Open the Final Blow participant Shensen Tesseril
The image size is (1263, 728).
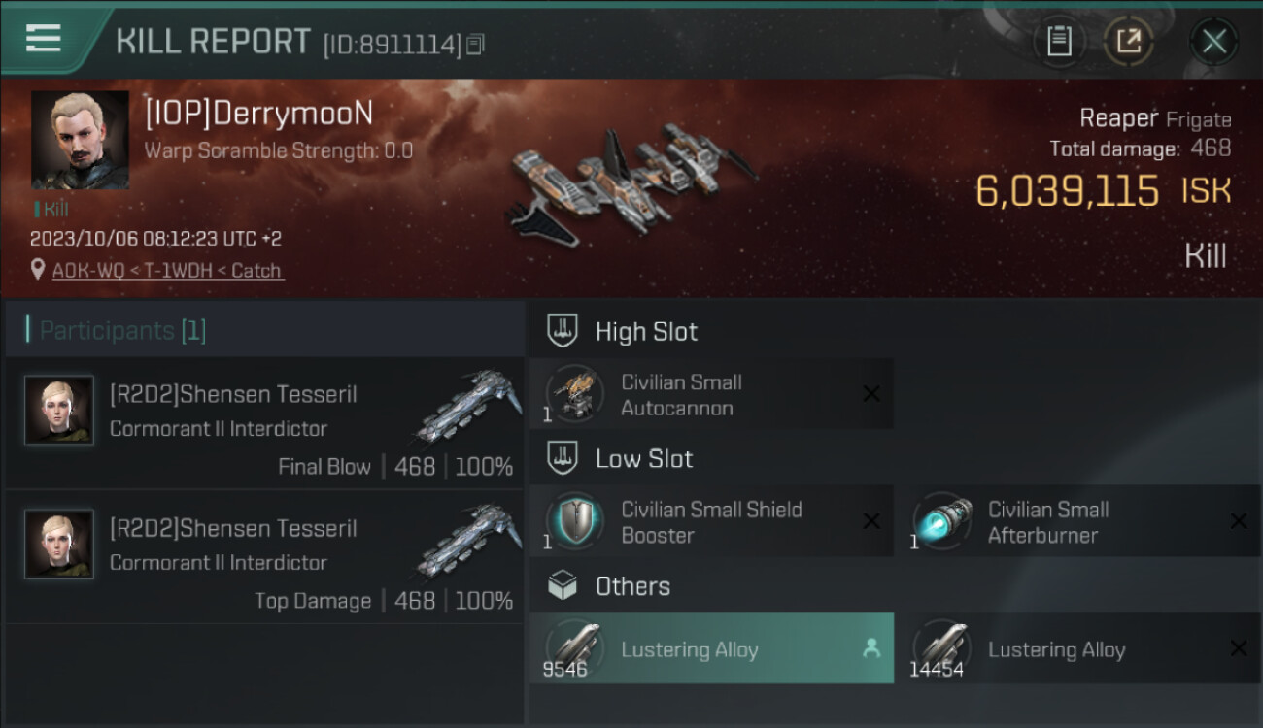pos(264,423)
